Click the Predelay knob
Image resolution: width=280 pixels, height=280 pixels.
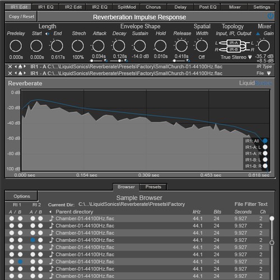(16, 46)
